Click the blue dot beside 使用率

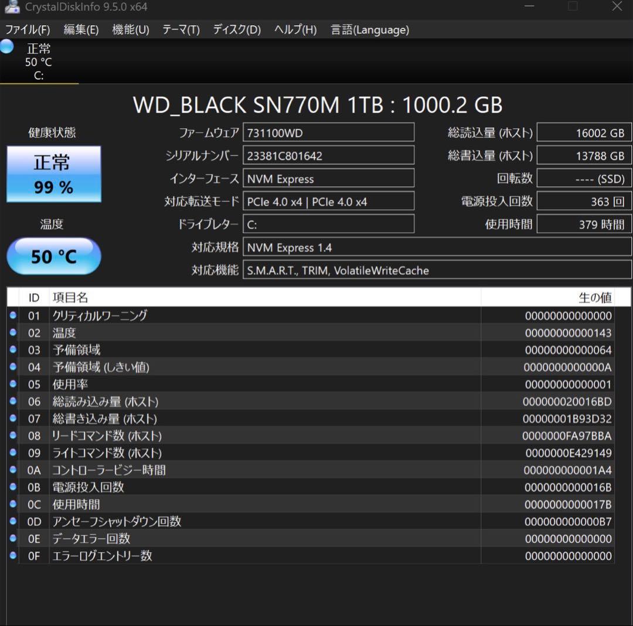[x=14, y=385]
